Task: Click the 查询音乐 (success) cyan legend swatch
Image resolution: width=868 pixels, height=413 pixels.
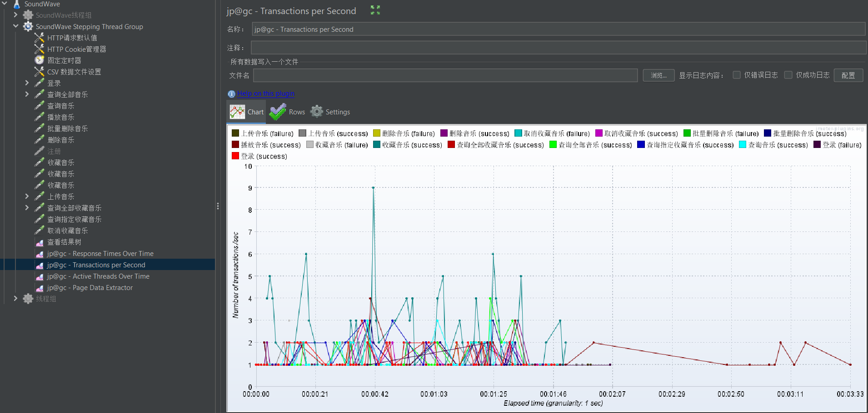Action: point(743,144)
